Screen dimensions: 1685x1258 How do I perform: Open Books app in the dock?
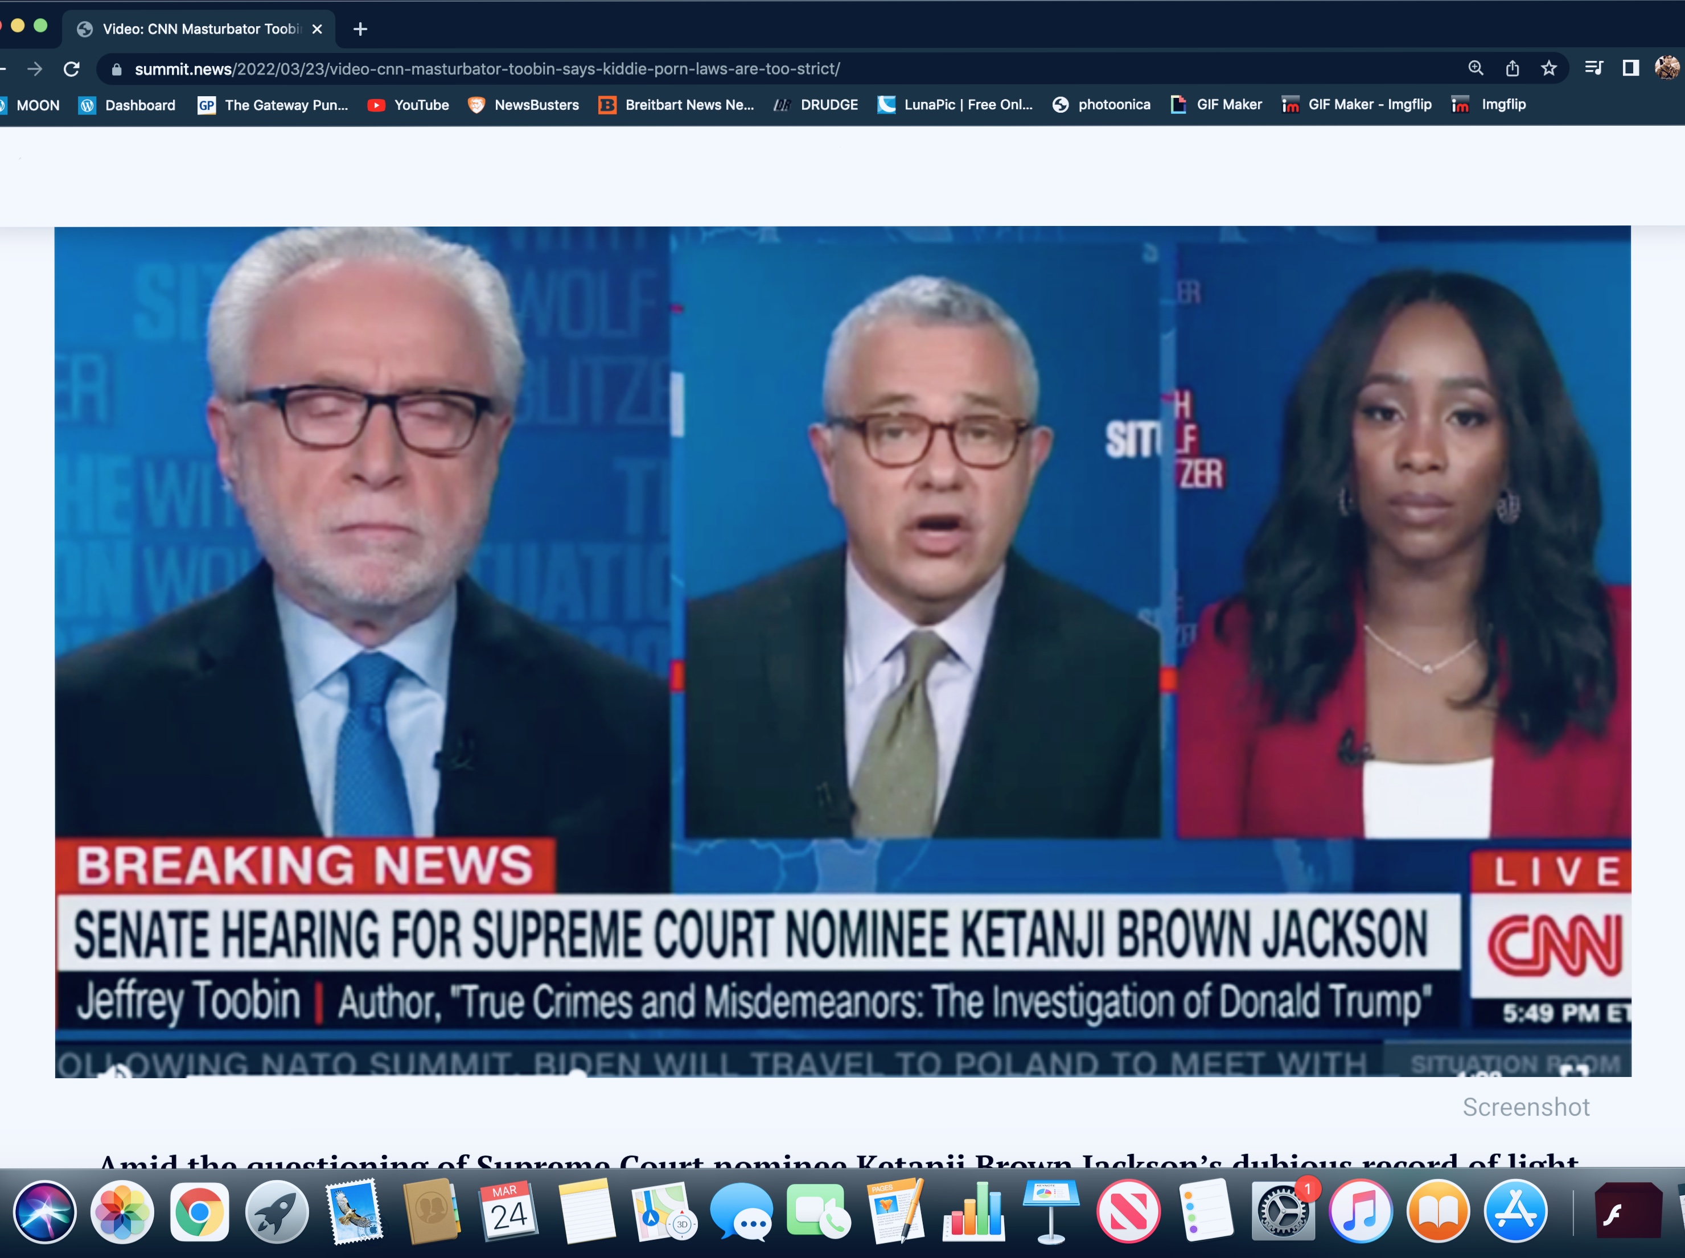coord(1439,1211)
